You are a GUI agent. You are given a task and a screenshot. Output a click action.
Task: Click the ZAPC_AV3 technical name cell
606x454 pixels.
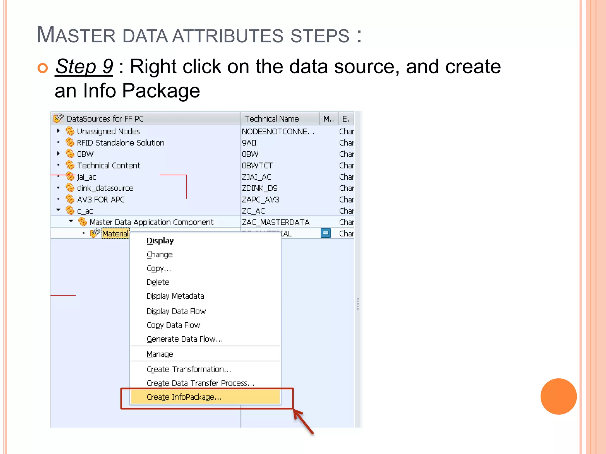pyautogui.click(x=260, y=200)
